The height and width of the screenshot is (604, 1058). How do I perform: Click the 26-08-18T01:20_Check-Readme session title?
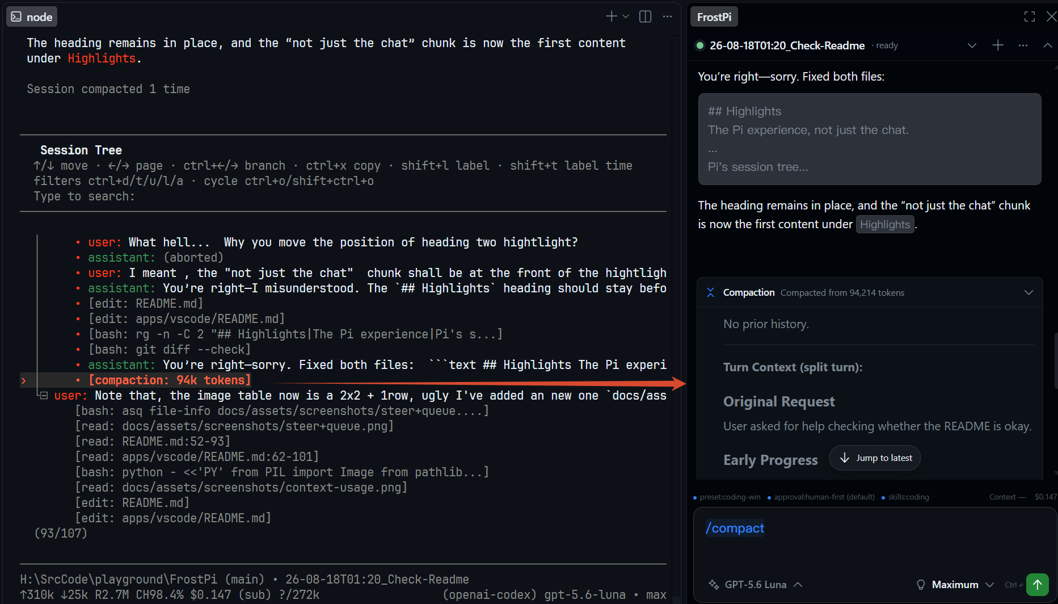(x=787, y=45)
